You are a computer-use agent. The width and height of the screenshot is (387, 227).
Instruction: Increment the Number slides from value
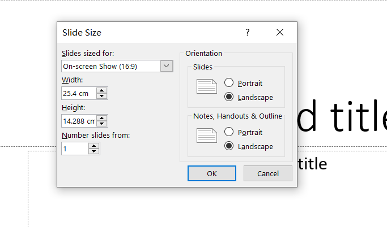pos(94,146)
